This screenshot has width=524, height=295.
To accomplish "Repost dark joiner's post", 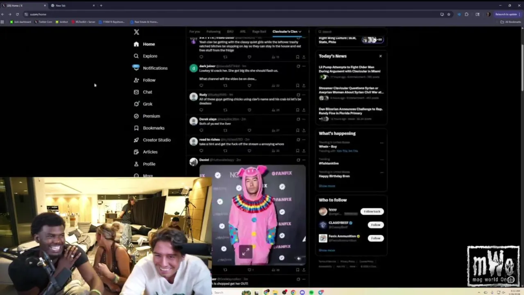I will [225, 86].
